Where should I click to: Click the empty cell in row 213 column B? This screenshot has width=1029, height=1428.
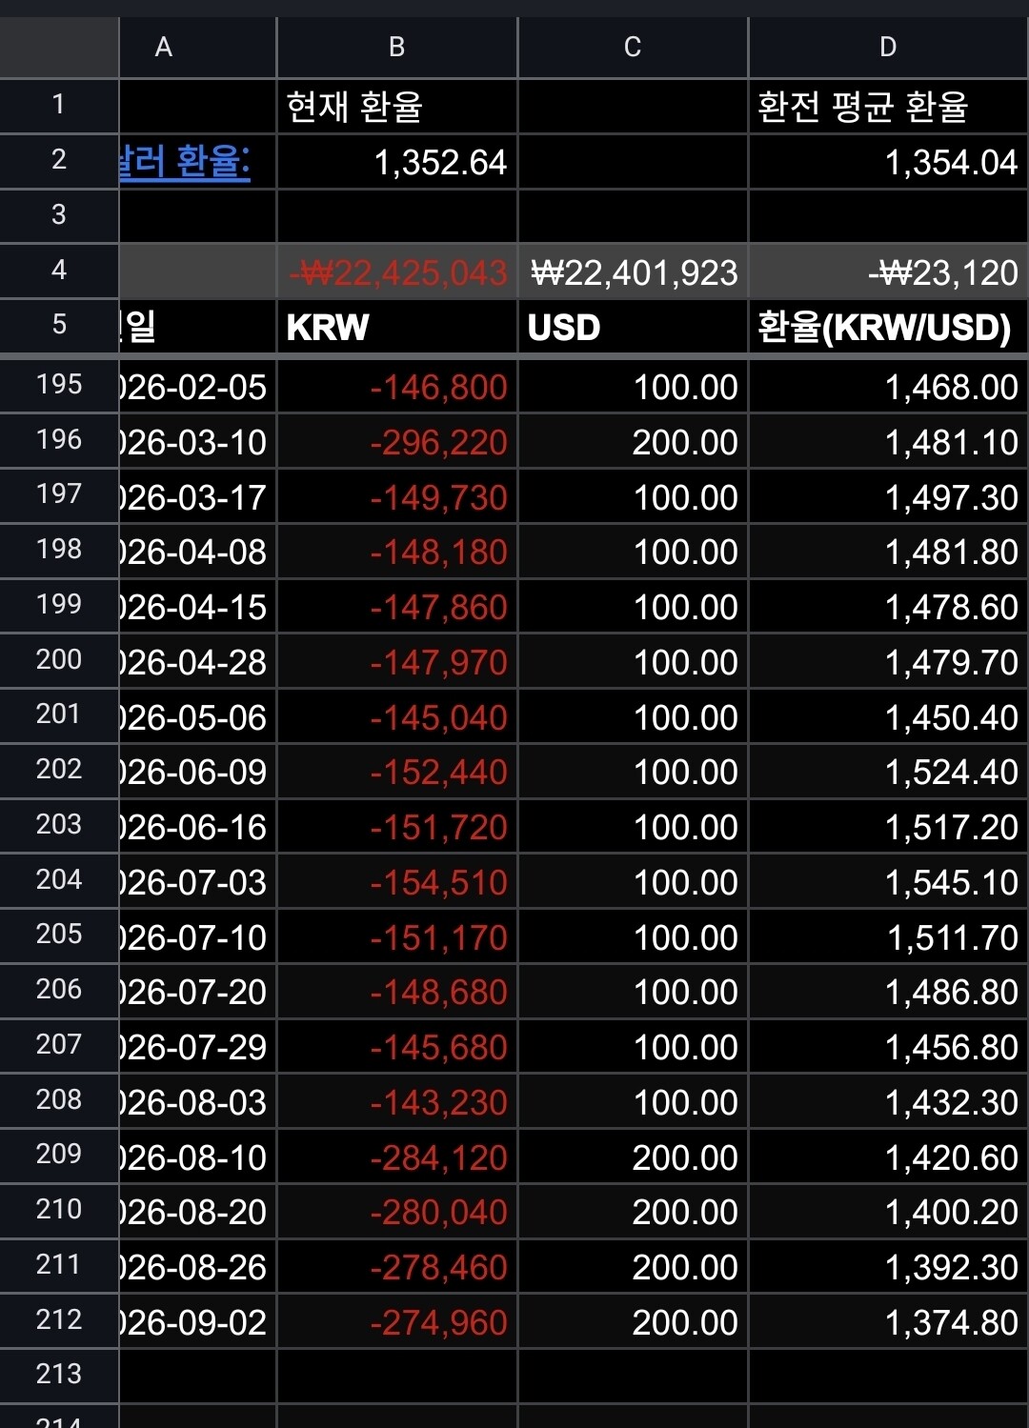coord(397,1375)
